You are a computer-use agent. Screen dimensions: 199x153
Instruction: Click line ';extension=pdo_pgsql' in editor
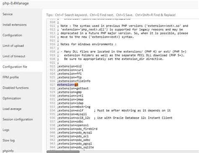tap(75, 143)
